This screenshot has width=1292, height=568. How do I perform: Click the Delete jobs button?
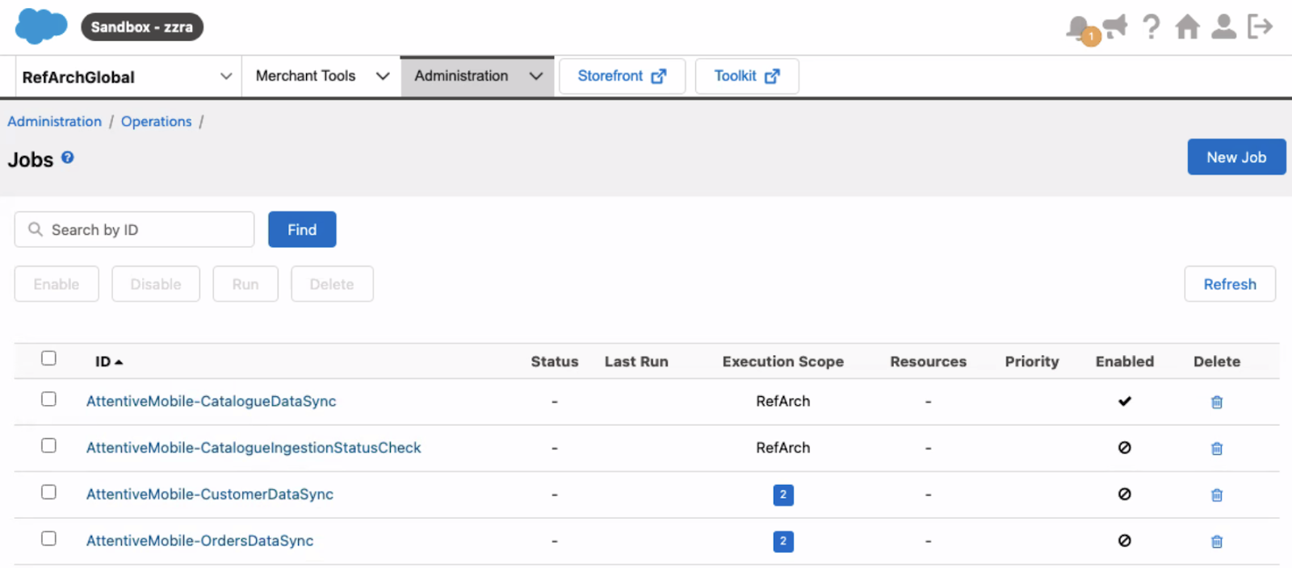pos(332,284)
